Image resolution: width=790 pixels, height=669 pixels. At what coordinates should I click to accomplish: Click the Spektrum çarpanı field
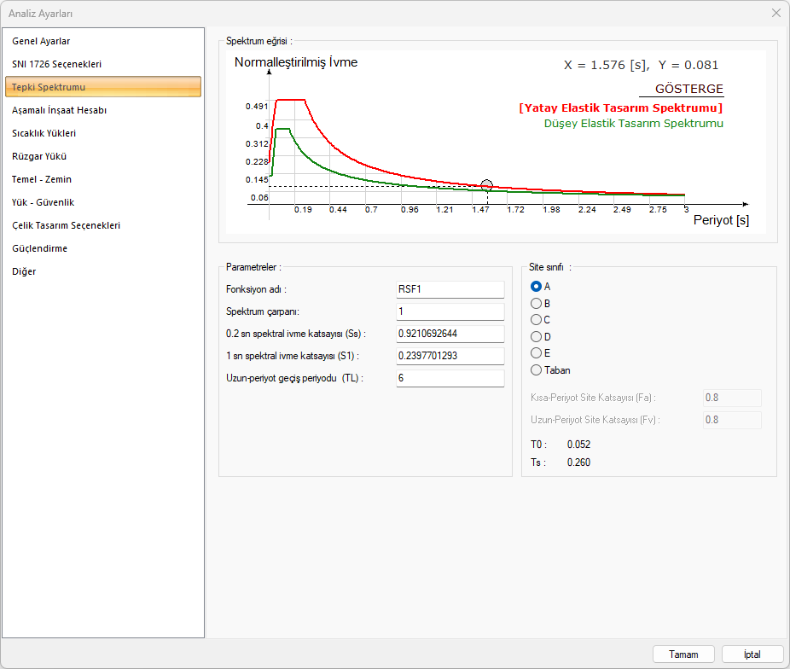(450, 311)
